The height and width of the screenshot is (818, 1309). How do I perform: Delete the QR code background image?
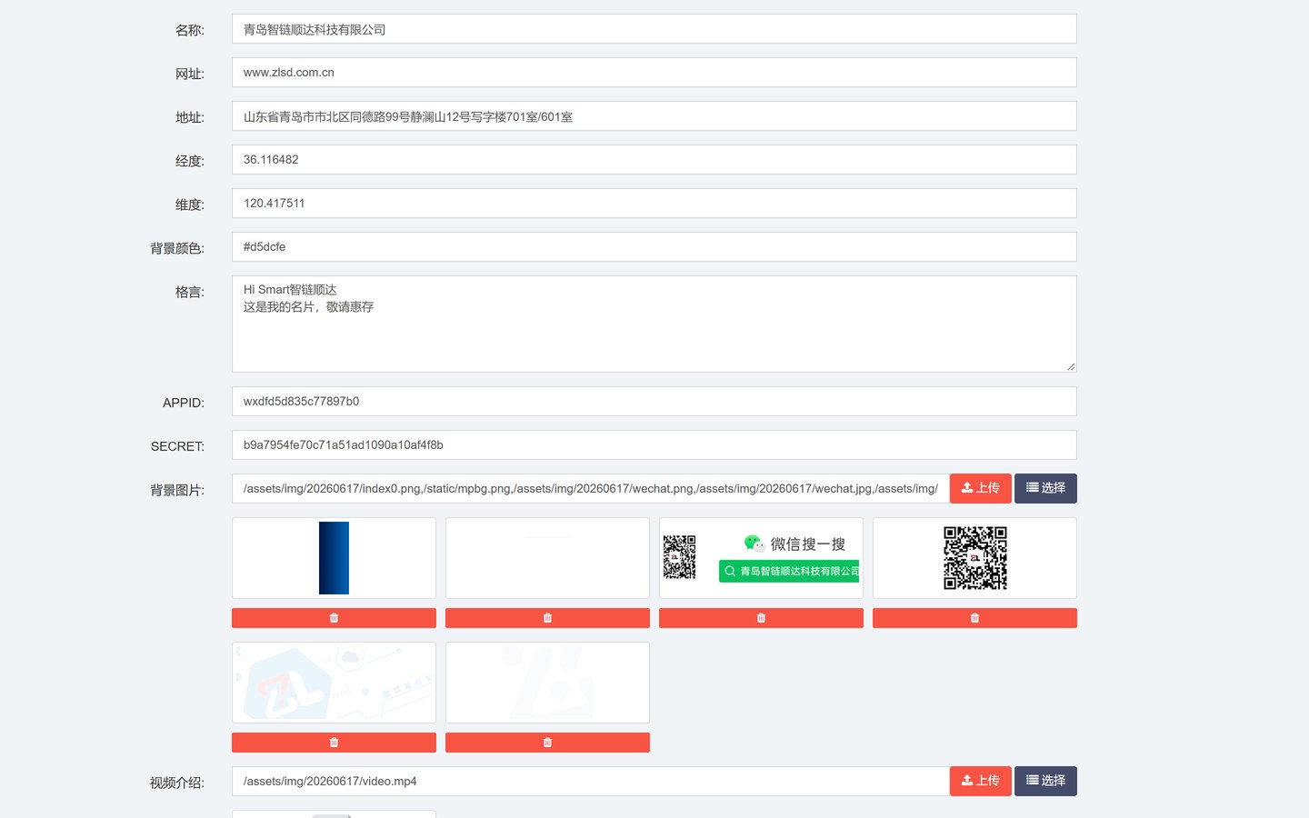974,618
